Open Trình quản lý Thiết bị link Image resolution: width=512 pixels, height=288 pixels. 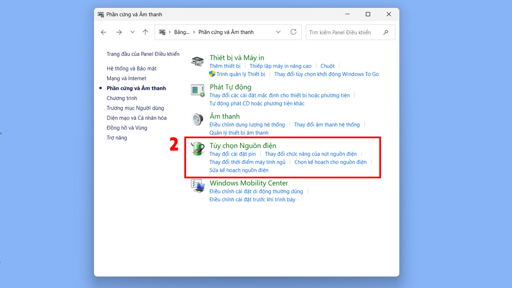[241, 74]
